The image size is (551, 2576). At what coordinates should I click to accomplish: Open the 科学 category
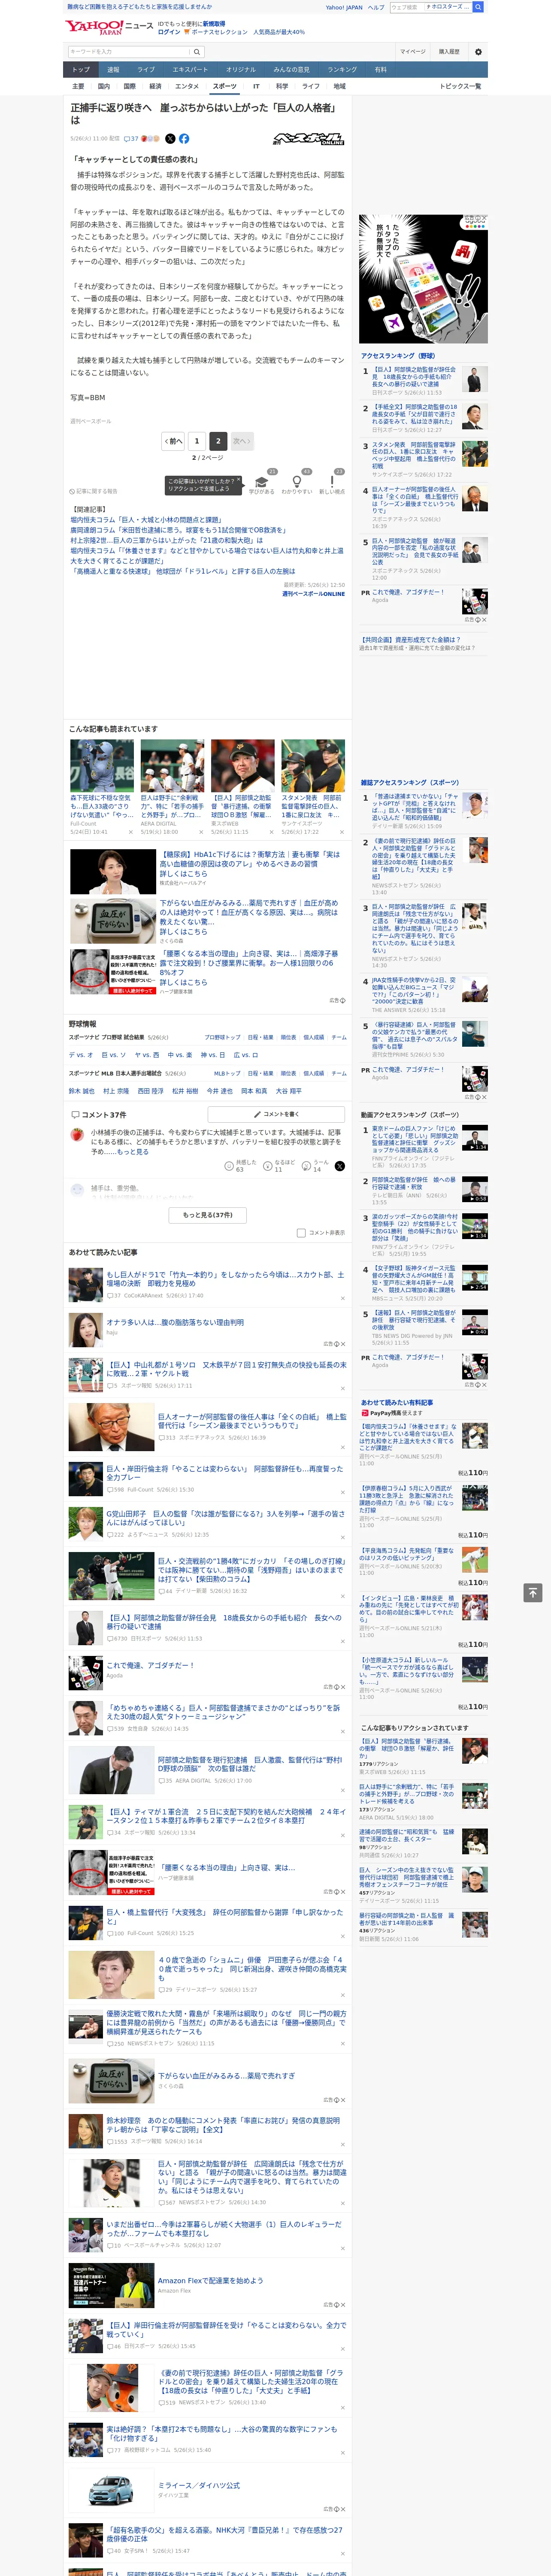click(282, 86)
